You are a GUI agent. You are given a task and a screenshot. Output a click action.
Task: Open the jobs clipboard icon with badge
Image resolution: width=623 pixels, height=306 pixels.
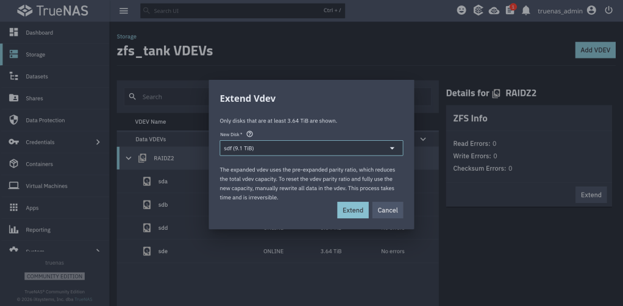[x=510, y=11]
